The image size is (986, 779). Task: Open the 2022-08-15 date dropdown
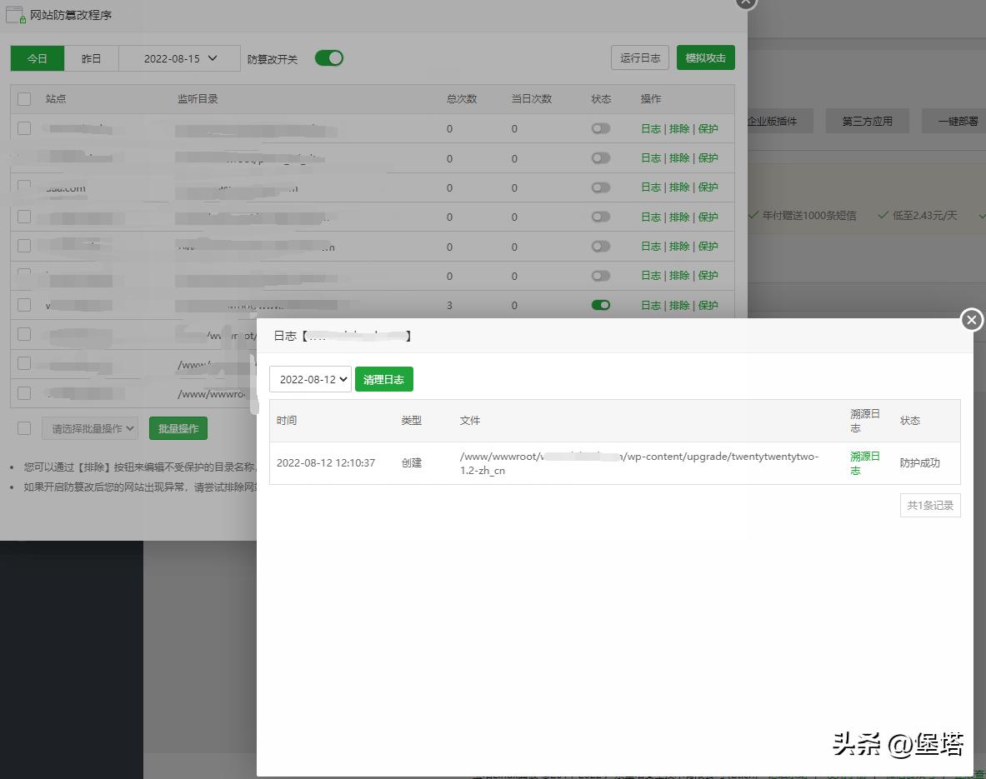point(179,58)
